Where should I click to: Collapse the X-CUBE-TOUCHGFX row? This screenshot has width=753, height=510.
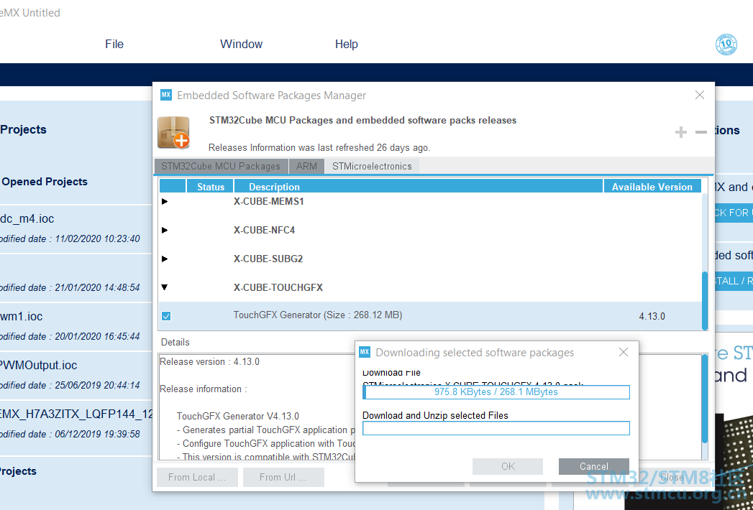165,287
